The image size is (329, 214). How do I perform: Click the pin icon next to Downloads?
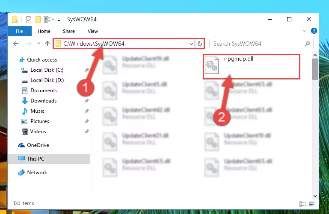[86, 101]
